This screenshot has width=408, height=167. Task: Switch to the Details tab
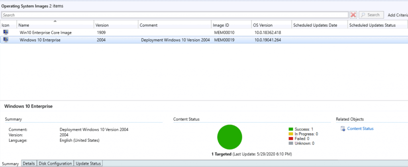click(x=29, y=163)
